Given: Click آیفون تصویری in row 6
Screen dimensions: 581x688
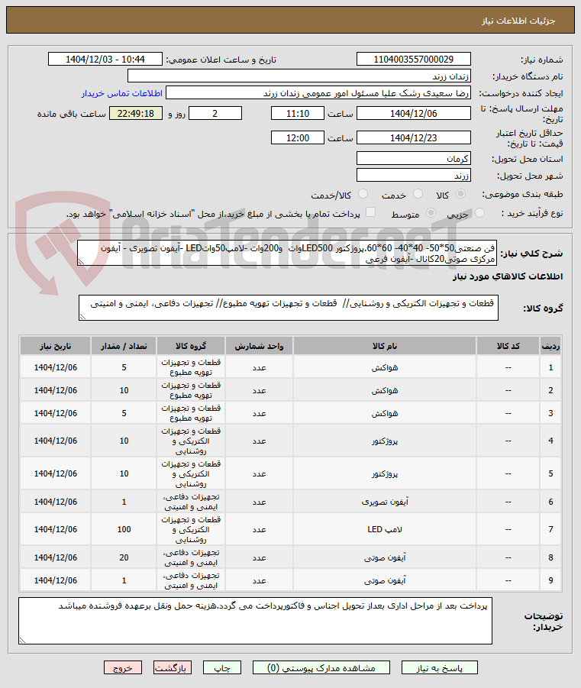Looking at the screenshot, I should [385, 502].
